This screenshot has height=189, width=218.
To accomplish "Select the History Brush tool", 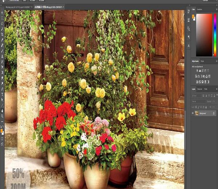I will pyautogui.click(x=2, y=62).
